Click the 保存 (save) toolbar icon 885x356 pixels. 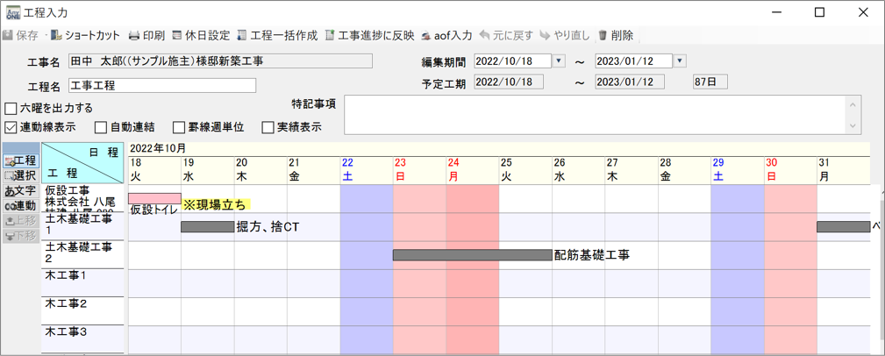click(8, 36)
